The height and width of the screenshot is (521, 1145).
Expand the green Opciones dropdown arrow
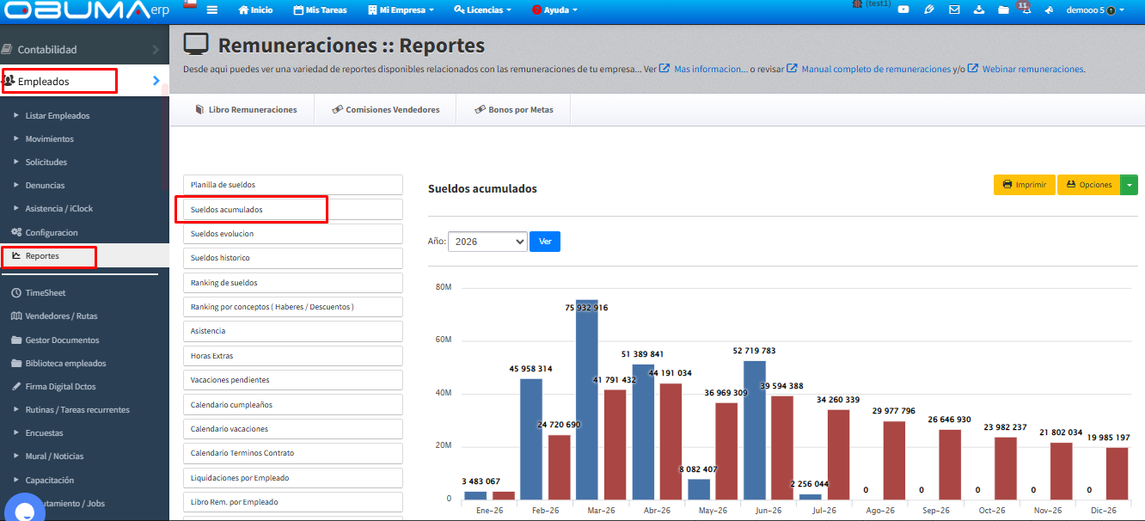pyautogui.click(x=1130, y=185)
